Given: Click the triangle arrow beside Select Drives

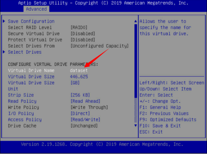Looking at the screenshot, I should pyautogui.click(x=4, y=52).
